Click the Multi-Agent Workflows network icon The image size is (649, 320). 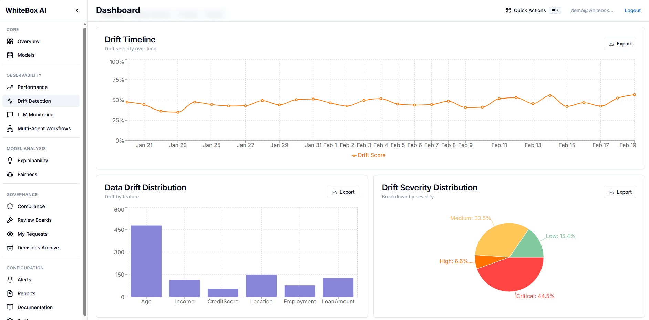click(x=10, y=128)
